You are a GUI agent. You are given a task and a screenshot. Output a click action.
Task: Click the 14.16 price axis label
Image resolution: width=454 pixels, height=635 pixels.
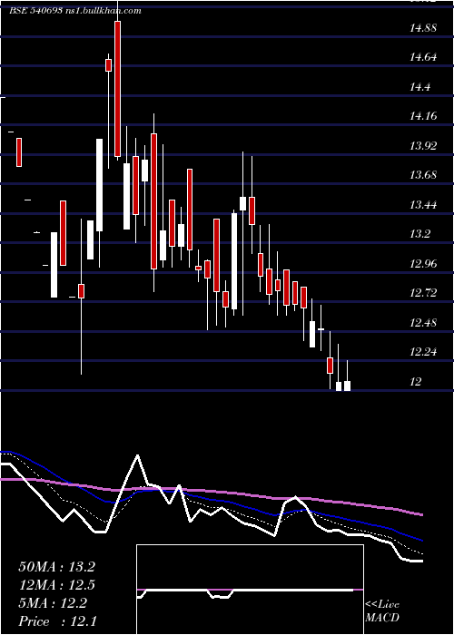click(x=423, y=116)
